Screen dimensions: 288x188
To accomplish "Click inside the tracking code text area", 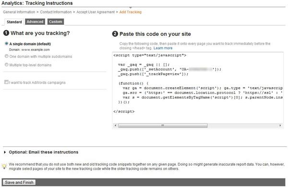I will [198, 88].
